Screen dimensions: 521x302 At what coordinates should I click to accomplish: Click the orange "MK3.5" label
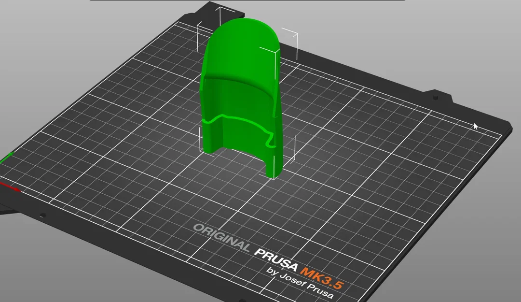(x=322, y=278)
